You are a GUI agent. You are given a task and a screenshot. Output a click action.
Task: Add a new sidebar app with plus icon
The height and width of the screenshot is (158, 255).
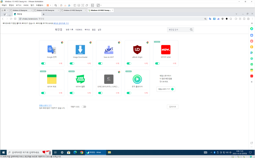click(252, 82)
